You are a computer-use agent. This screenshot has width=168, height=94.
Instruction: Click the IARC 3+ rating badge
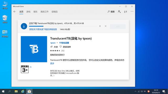coord(25,69)
